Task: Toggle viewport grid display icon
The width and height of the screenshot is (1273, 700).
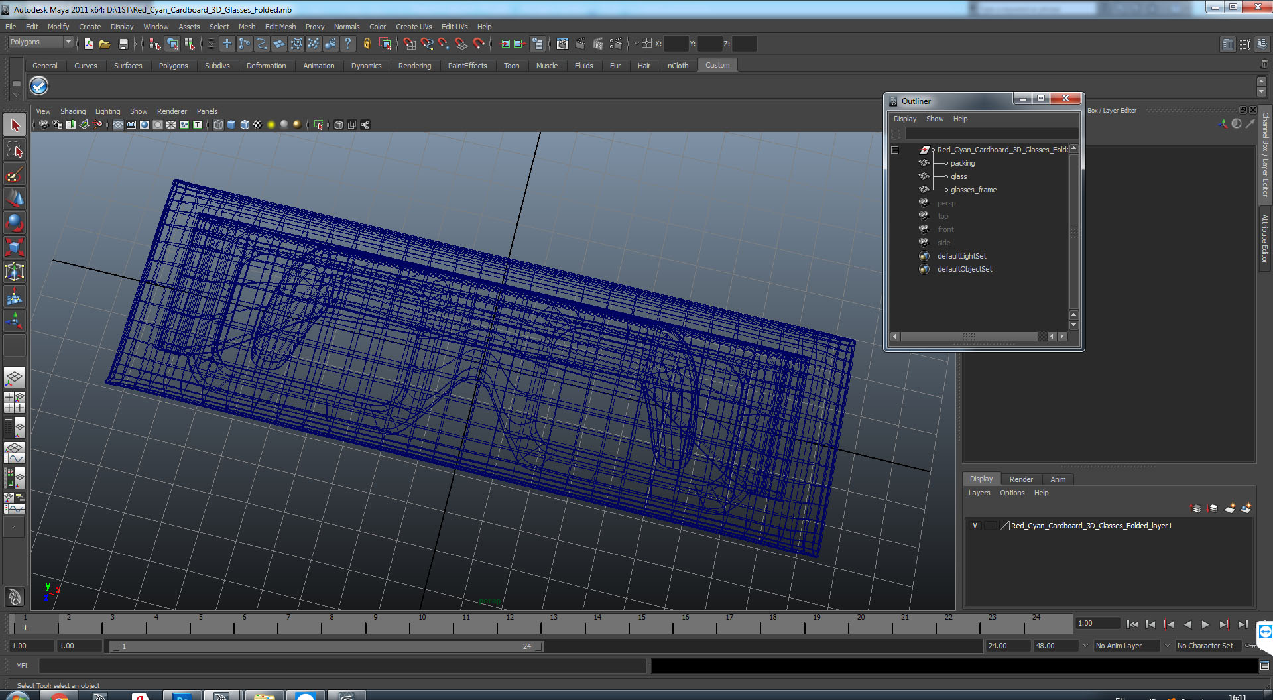Action: (x=118, y=125)
